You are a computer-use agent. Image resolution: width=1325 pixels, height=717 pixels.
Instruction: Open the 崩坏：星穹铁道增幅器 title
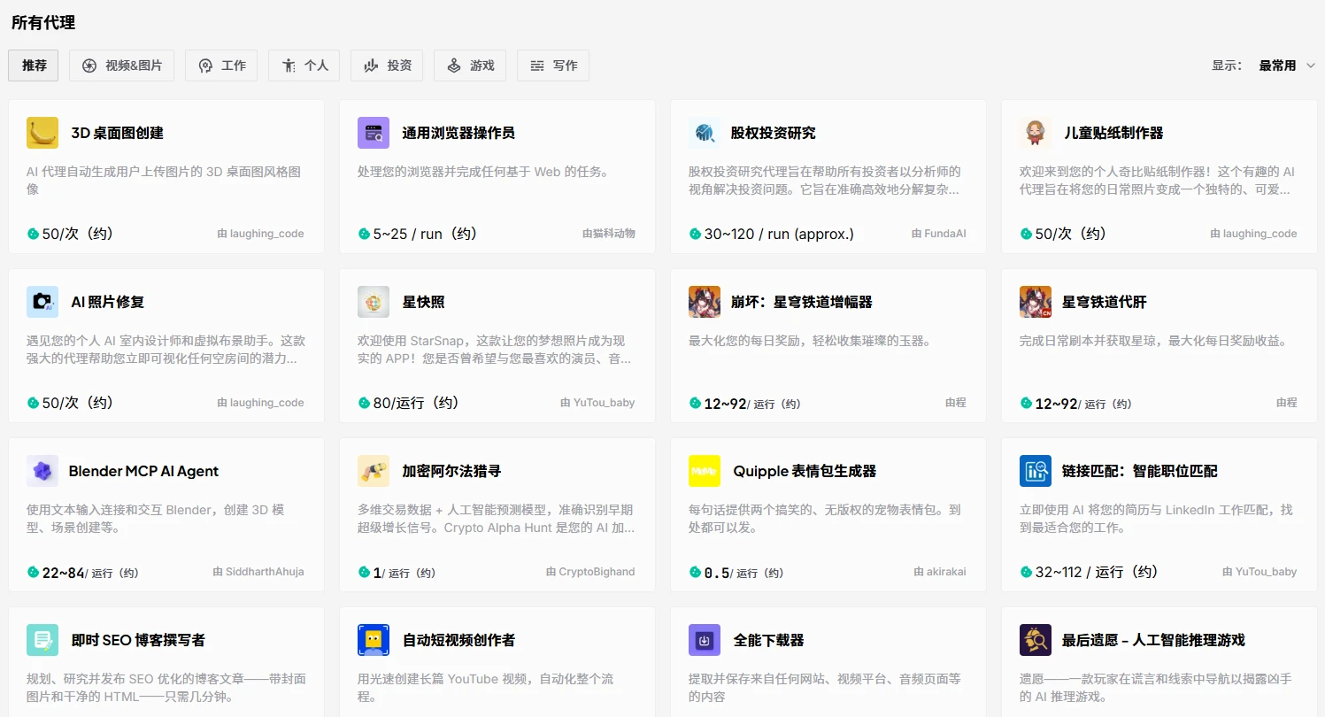pos(802,302)
